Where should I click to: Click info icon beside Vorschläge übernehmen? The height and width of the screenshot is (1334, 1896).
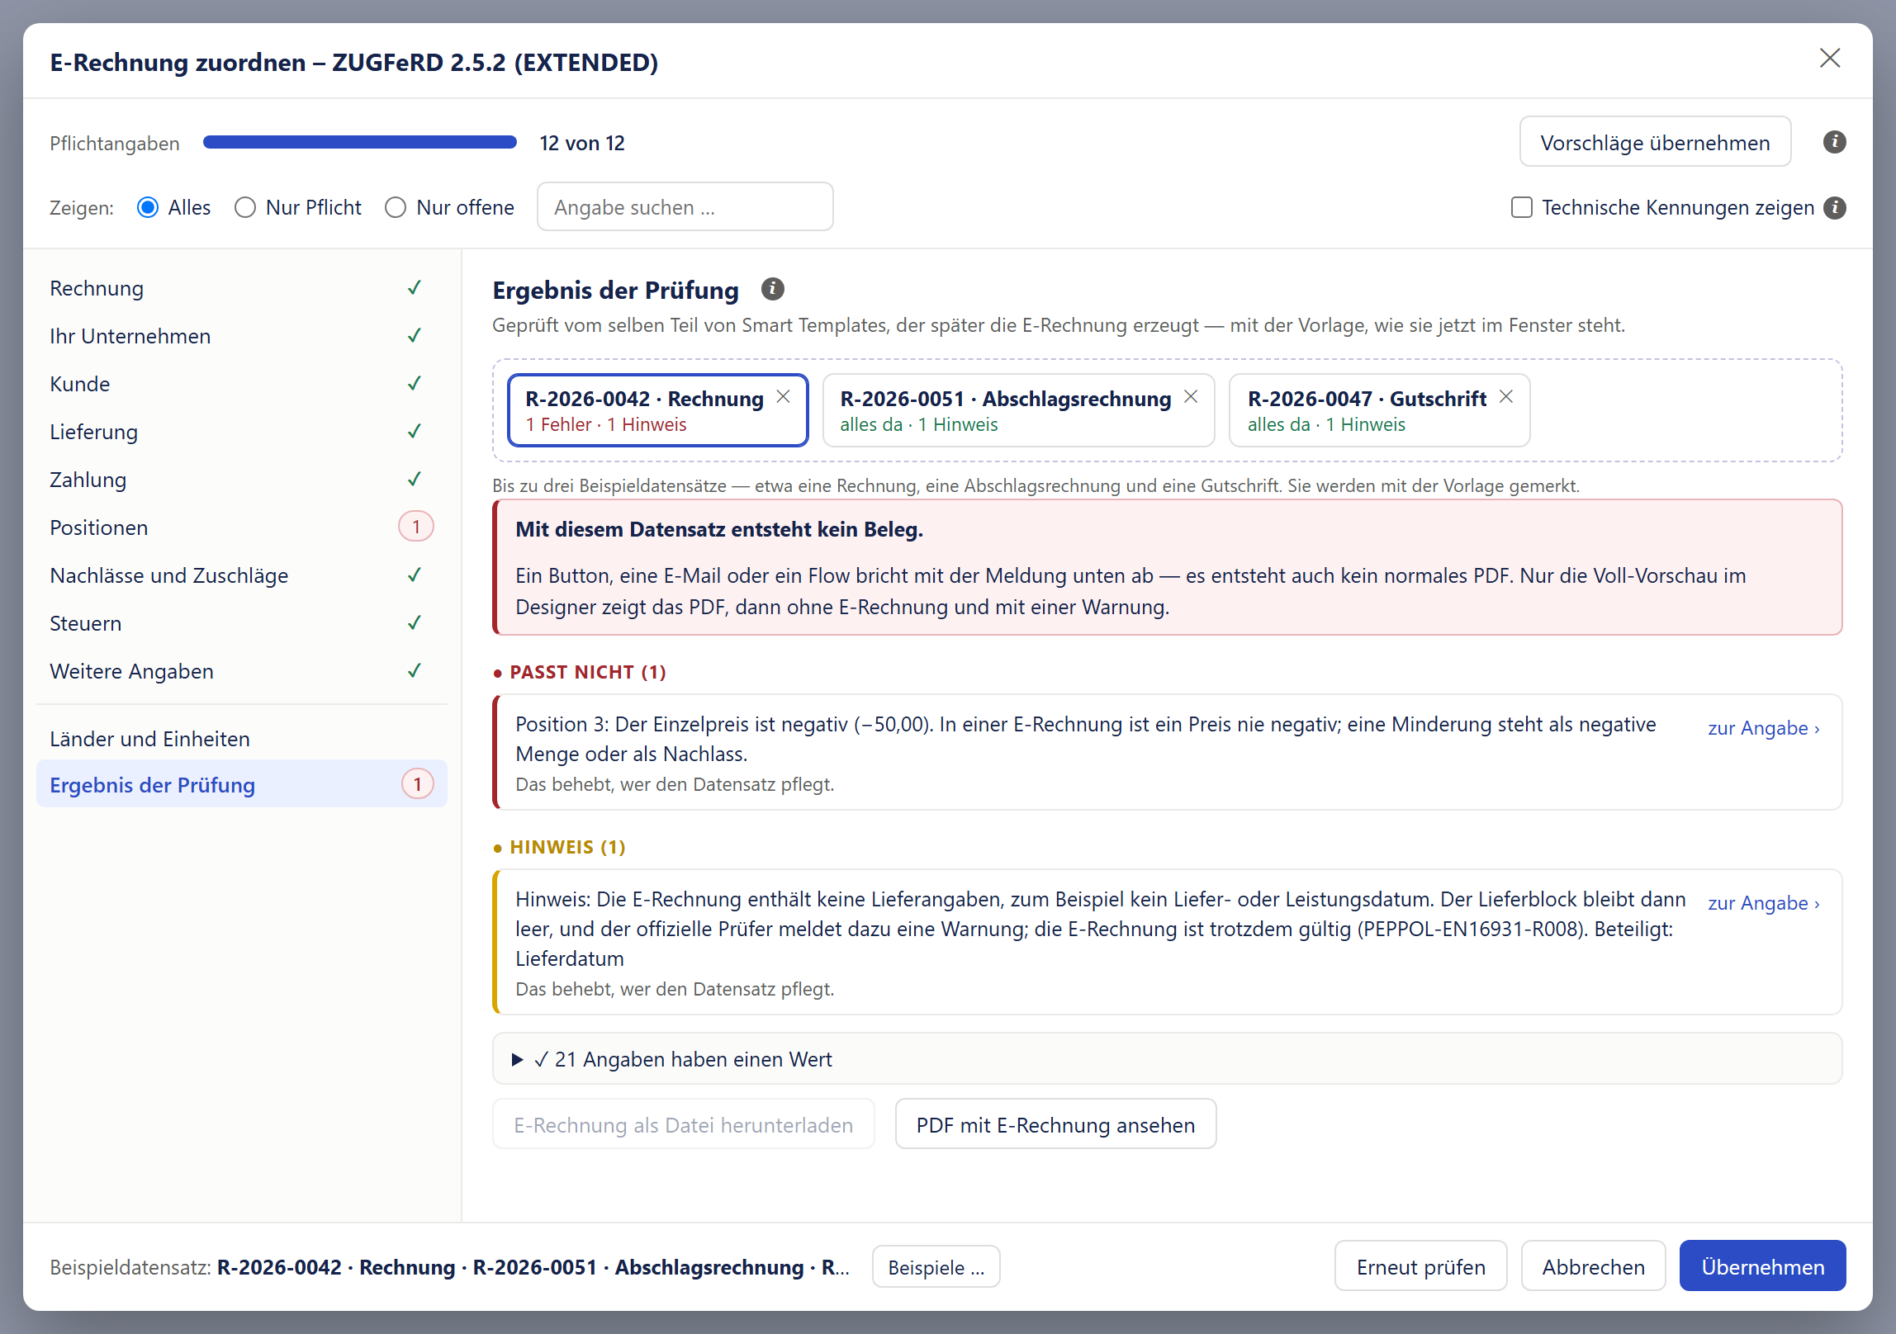(1834, 142)
